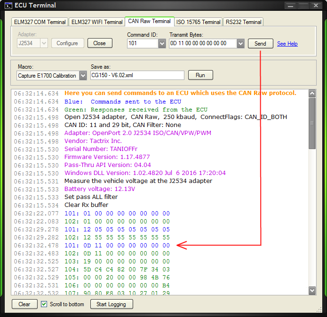This screenshot has width=327, height=317.
Task: Open the Transmit Bytes dropdown list
Action: (240, 43)
